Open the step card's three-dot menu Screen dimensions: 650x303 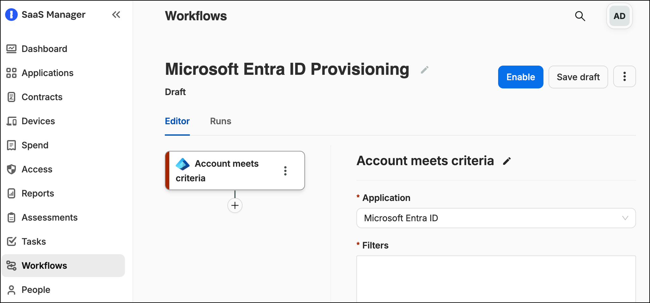point(285,171)
